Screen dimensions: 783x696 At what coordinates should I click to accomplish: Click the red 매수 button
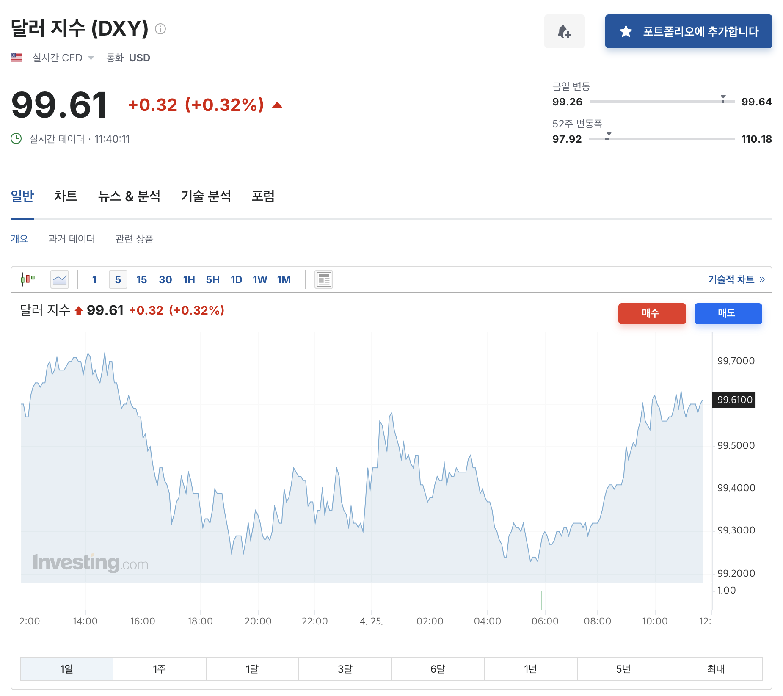coord(652,314)
